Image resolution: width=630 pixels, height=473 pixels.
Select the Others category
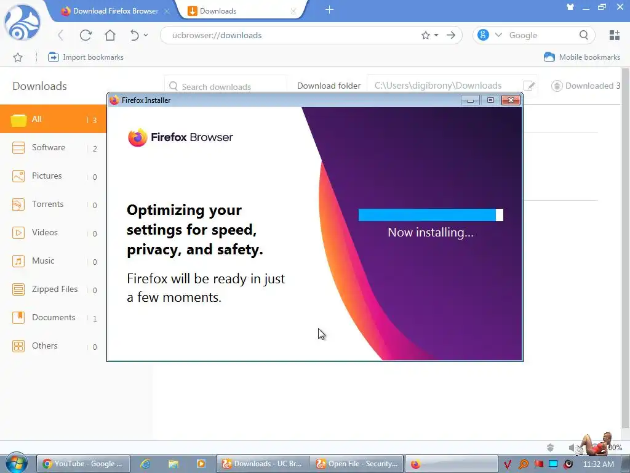pyautogui.click(x=53, y=346)
